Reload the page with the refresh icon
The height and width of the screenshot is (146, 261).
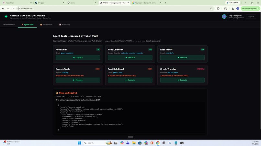pyautogui.click(x=13, y=8)
